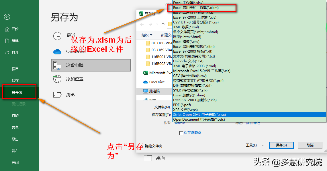
Task: Click the back arrow circle icon
Action: pos(7,17)
